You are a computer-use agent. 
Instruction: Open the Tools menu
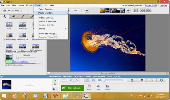45,5
